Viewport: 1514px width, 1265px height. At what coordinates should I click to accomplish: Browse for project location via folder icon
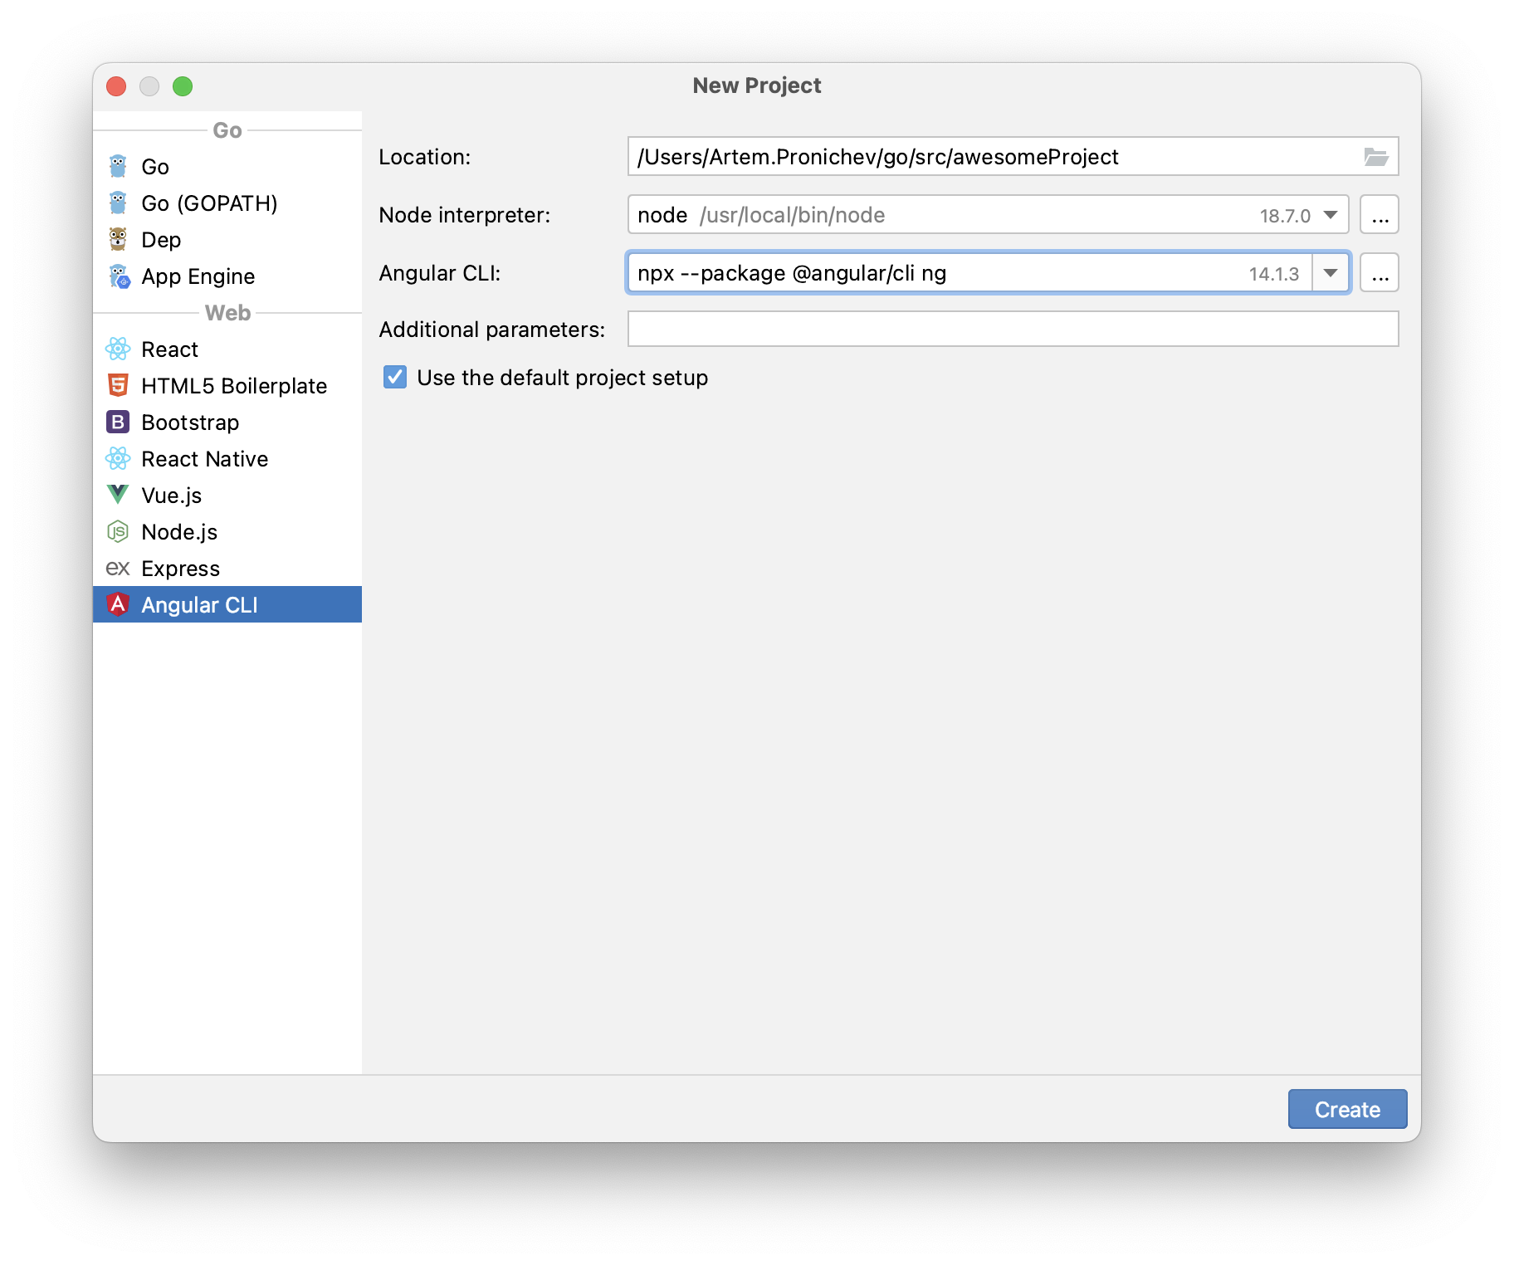click(x=1376, y=156)
